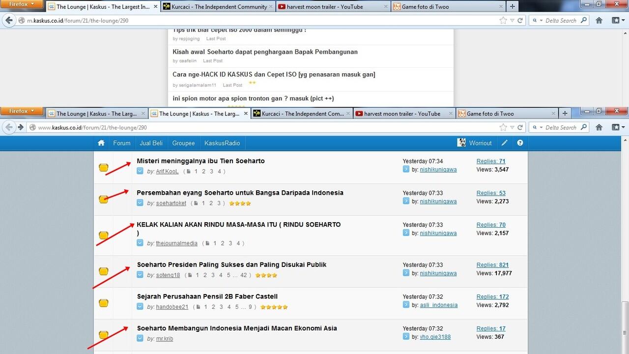Reload page in lower Firefox window
Screen dimensions: 629x354
[x=520, y=127]
